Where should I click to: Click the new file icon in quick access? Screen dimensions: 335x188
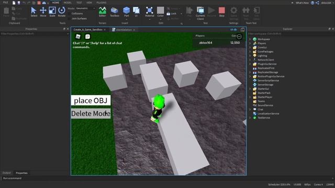[x=14, y=3]
